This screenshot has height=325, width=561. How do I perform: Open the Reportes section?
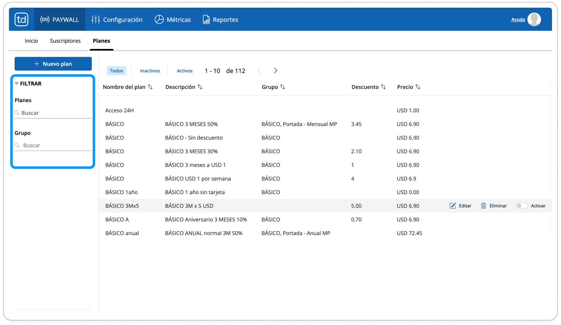pyautogui.click(x=220, y=20)
